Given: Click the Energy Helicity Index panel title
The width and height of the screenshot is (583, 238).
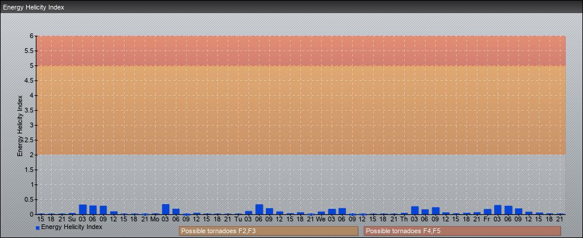Looking at the screenshot, I should click(34, 7).
